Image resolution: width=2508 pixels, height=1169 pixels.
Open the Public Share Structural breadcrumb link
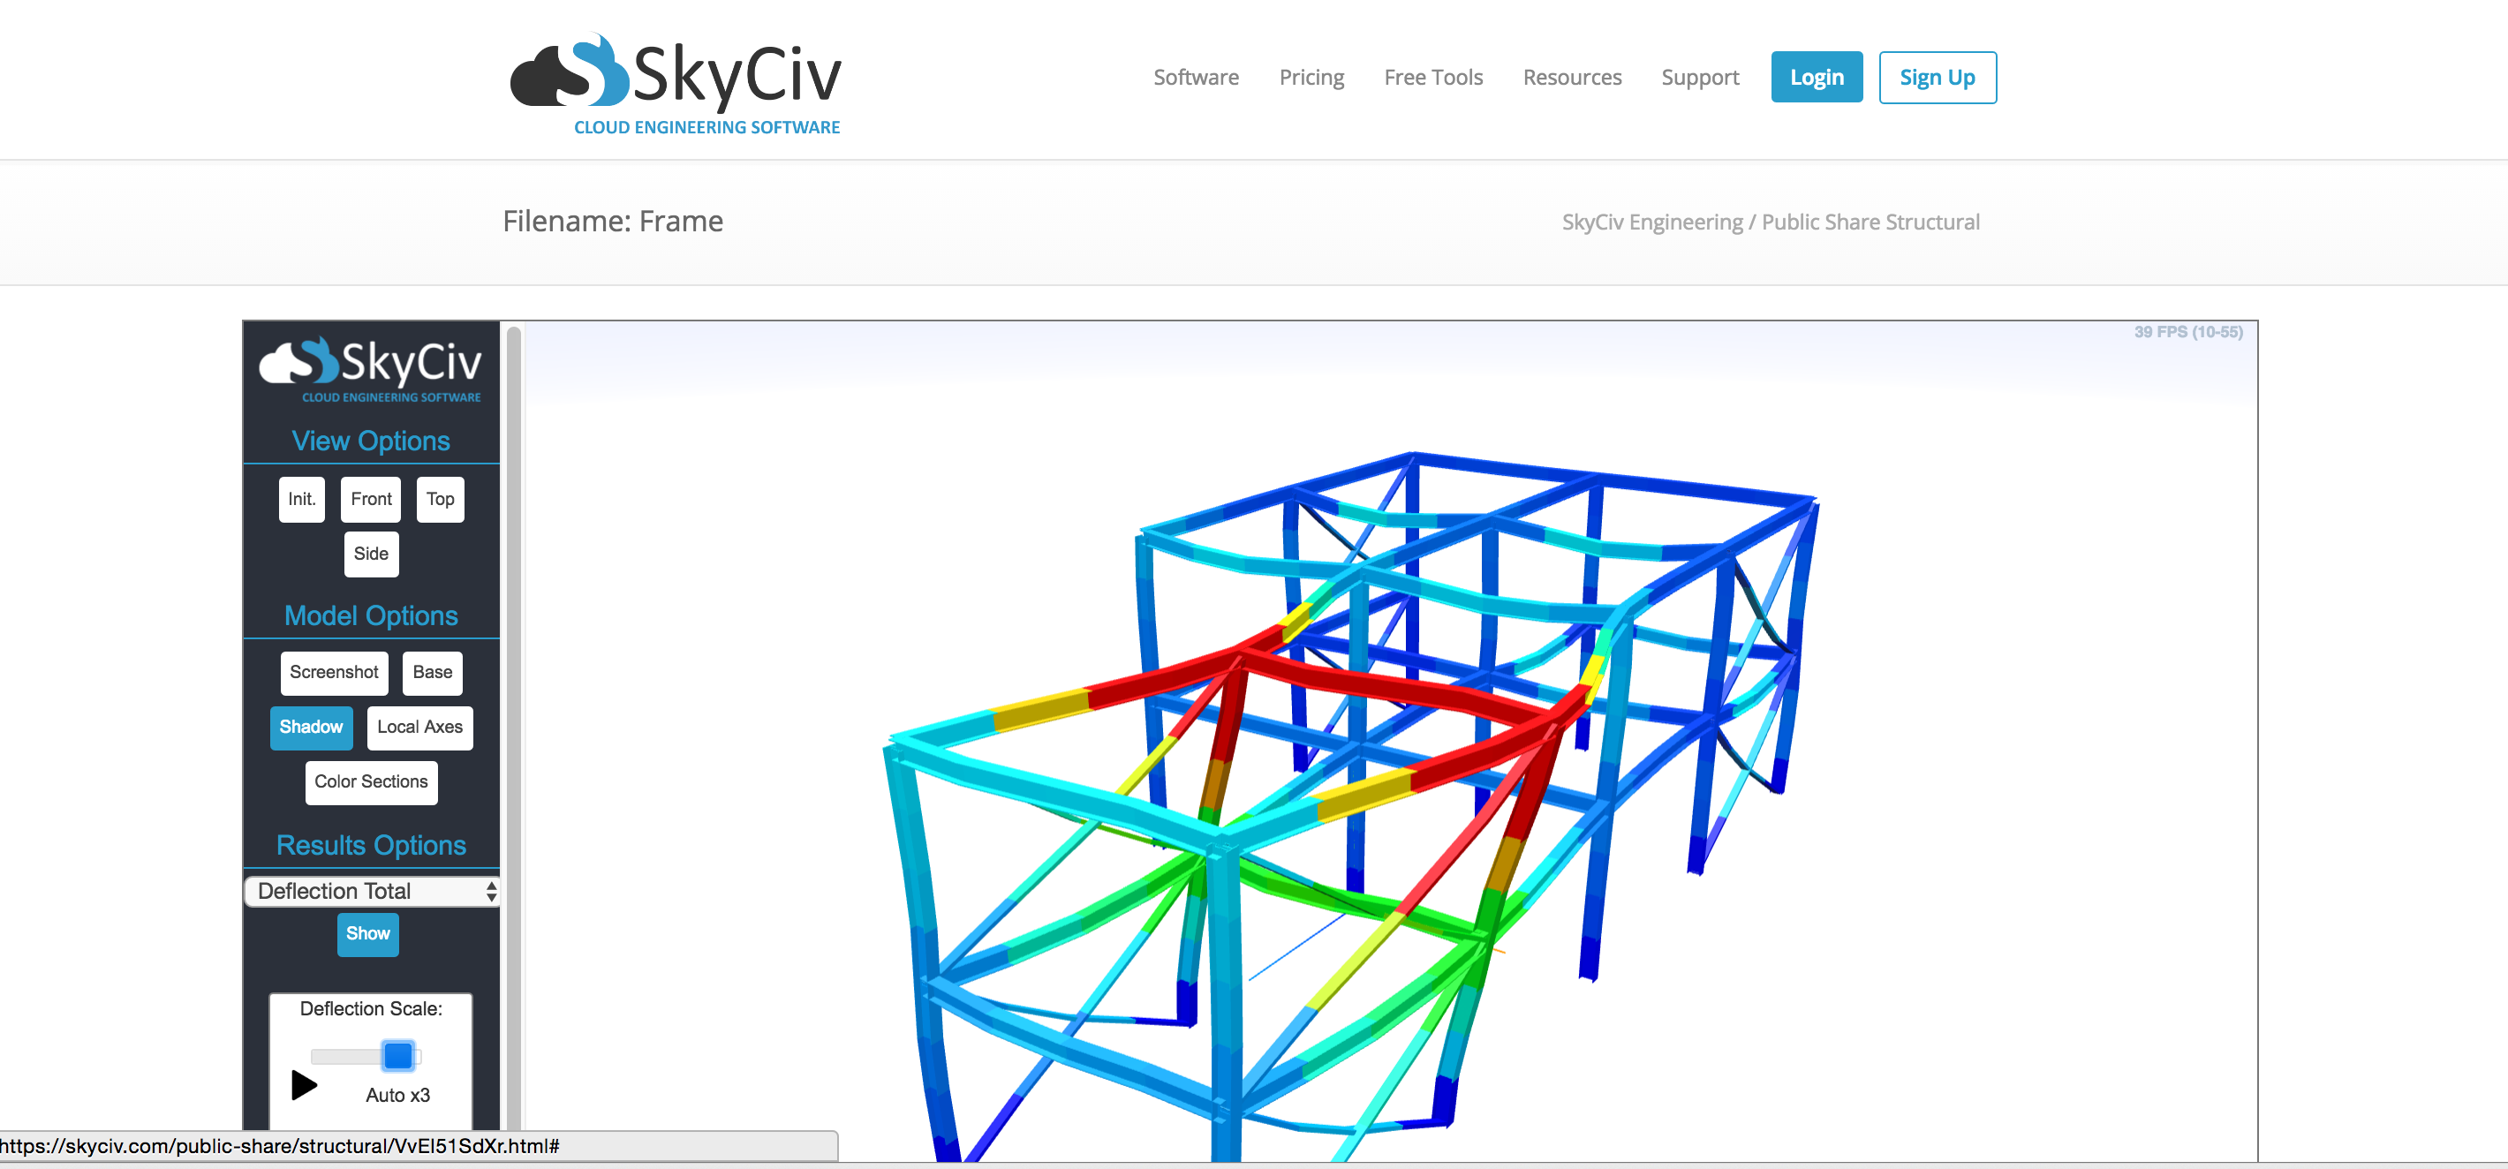[x=1870, y=222]
